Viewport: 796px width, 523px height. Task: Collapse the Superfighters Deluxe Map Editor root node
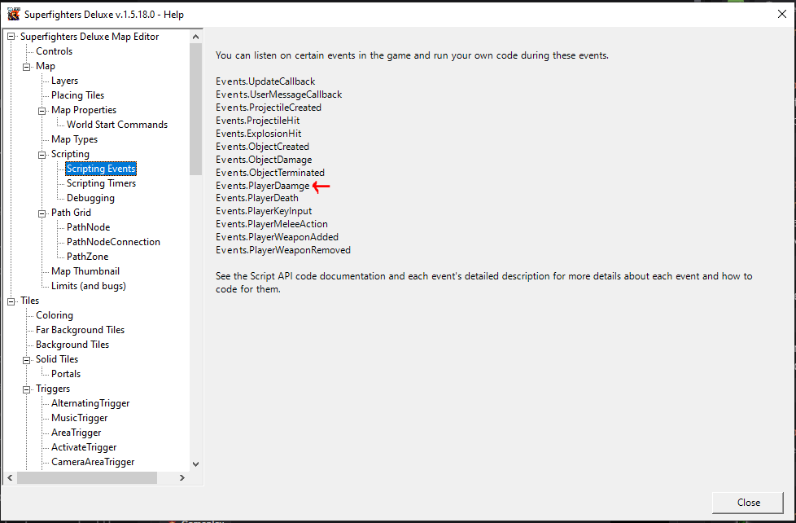pos(11,37)
